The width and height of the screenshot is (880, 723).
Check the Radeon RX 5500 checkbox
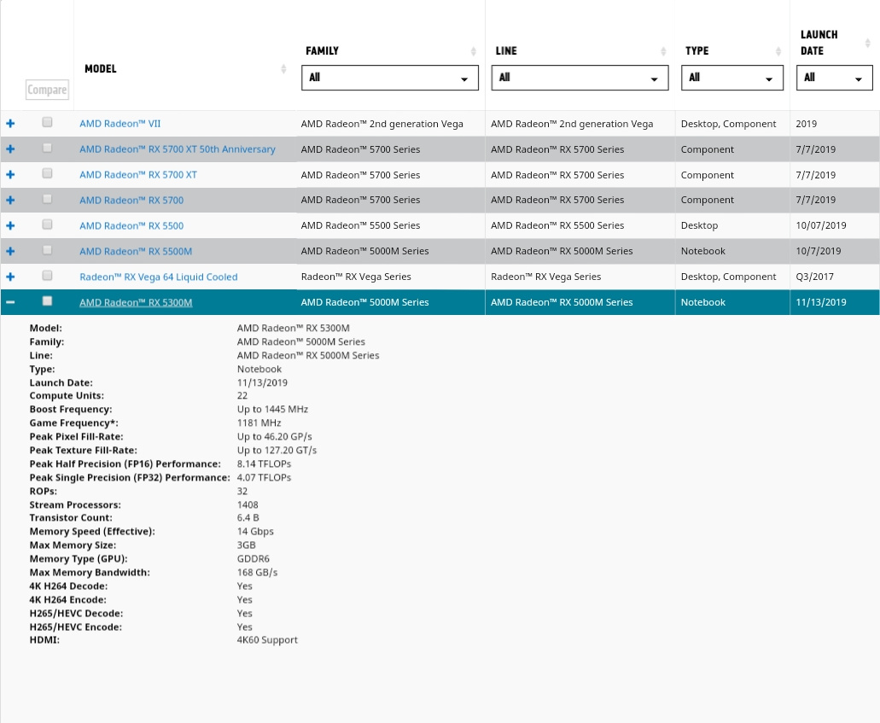47,224
